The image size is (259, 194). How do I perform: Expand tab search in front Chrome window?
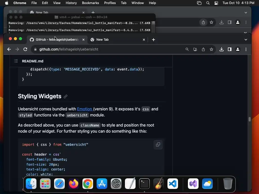246,40
